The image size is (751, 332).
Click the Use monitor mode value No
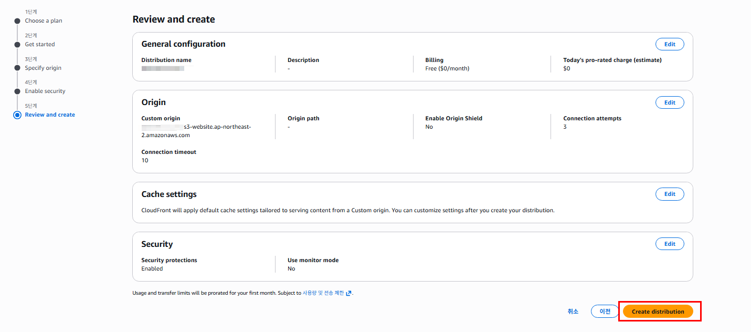click(291, 269)
